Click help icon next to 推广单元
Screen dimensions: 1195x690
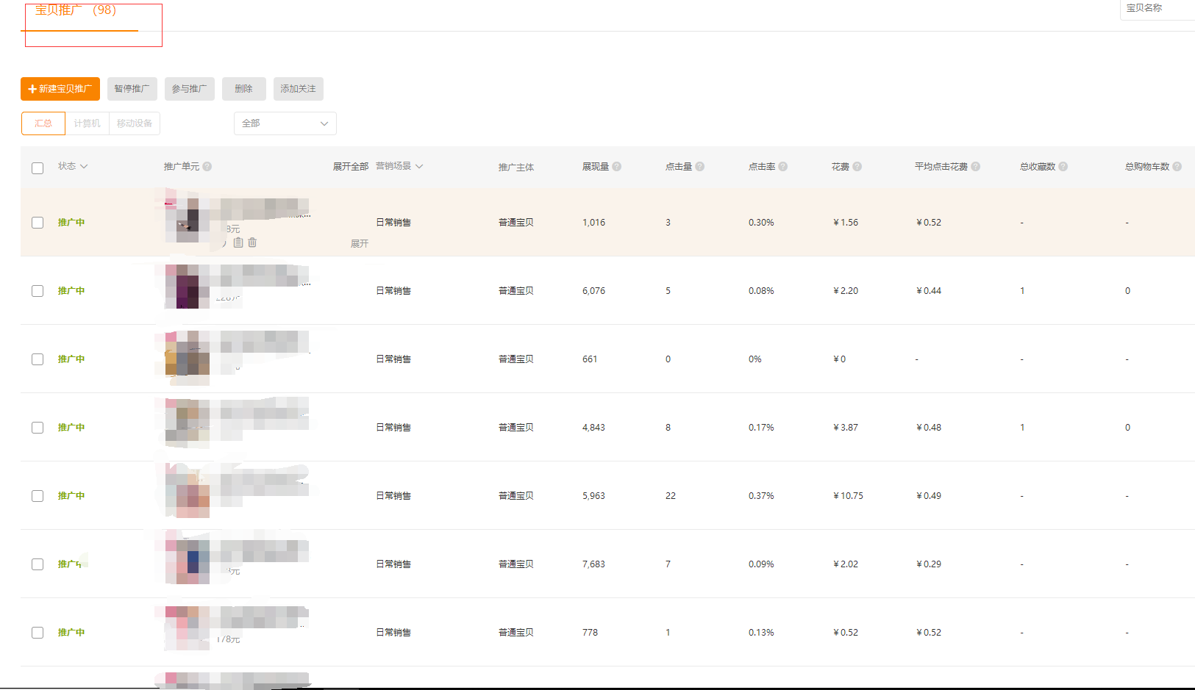207,167
